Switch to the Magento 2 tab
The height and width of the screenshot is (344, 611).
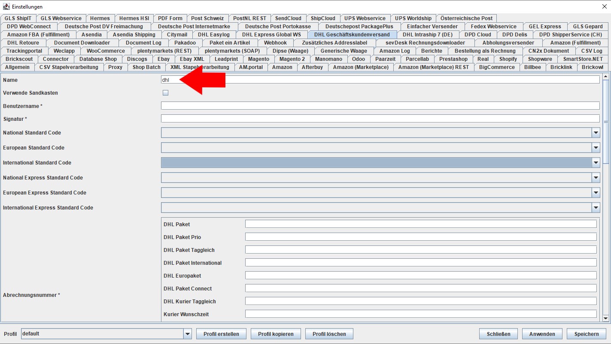point(292,59)
